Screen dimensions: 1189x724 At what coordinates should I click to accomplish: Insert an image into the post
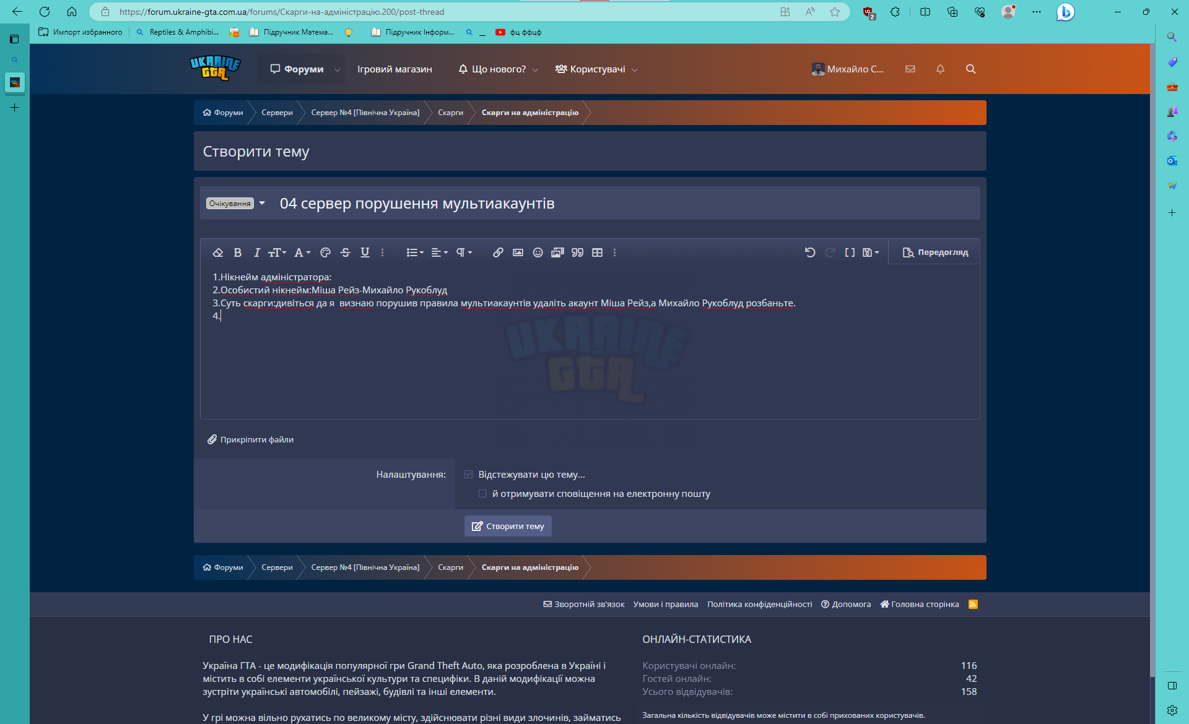[518, 252]
